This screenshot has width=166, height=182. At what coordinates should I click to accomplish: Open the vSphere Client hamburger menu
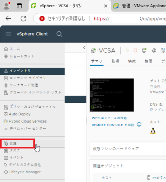coord(8,34)
